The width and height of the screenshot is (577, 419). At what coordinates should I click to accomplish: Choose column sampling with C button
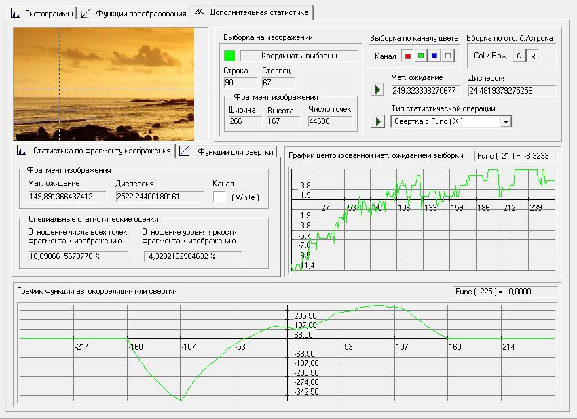[x=519, y=56]
